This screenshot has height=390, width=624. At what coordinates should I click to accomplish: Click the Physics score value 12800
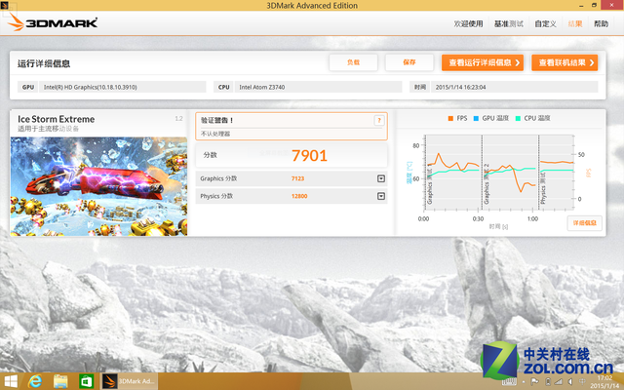pos(299,196)
